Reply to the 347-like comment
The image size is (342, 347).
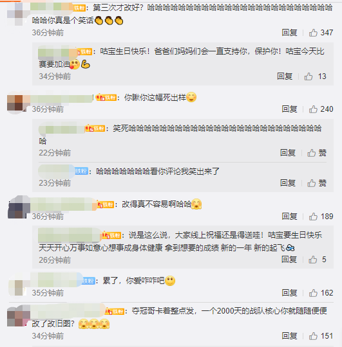[289, 33]
